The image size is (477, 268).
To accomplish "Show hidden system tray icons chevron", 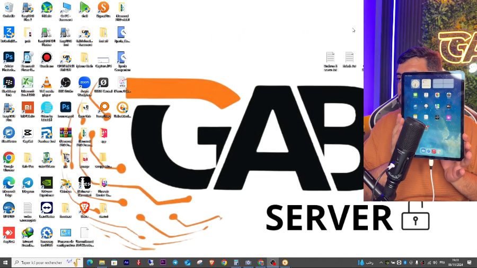I will (x=381, y=263).
